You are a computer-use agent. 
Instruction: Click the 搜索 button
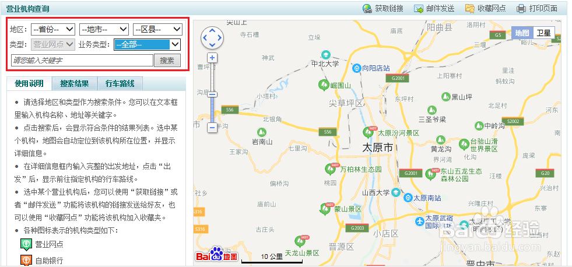tap(167, 61)
